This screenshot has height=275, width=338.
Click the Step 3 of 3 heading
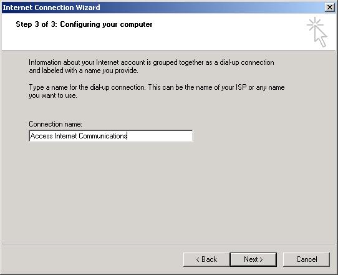84,24
